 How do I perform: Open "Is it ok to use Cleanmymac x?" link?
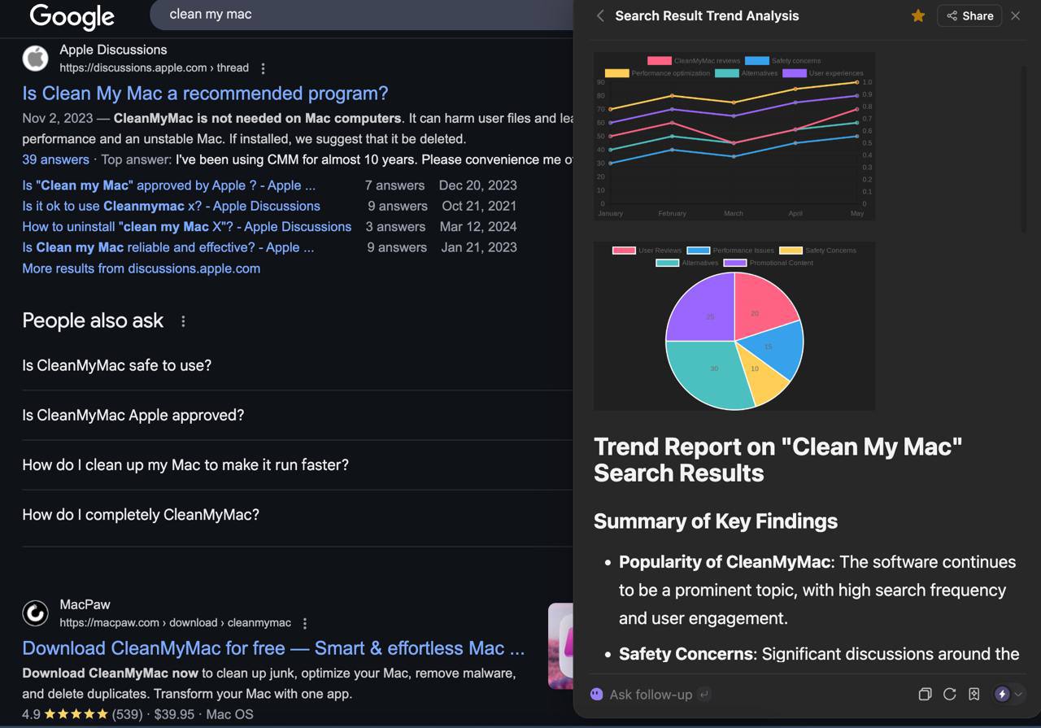(x=171, y=206)
